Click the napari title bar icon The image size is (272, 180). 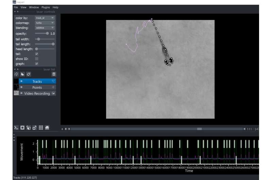[x=14, y=2]
